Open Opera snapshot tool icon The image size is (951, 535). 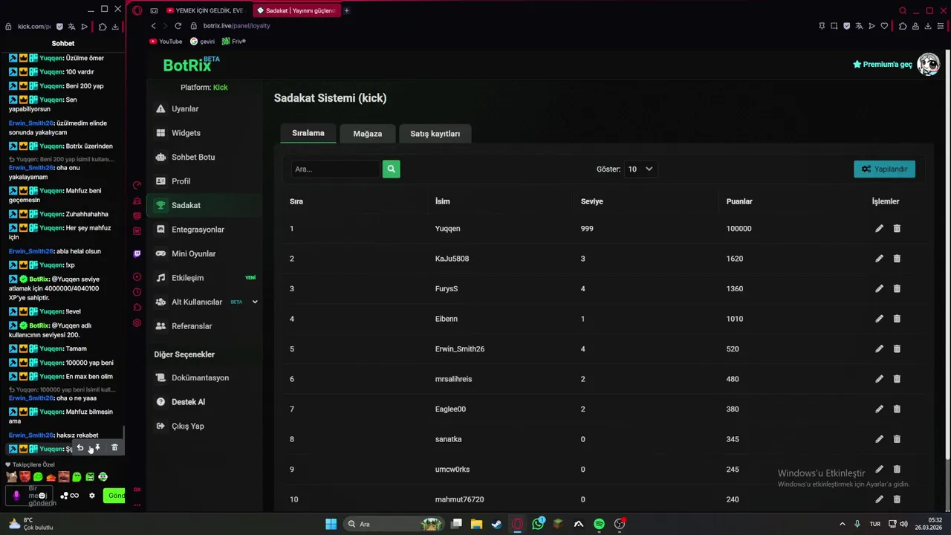pos(834,26)
